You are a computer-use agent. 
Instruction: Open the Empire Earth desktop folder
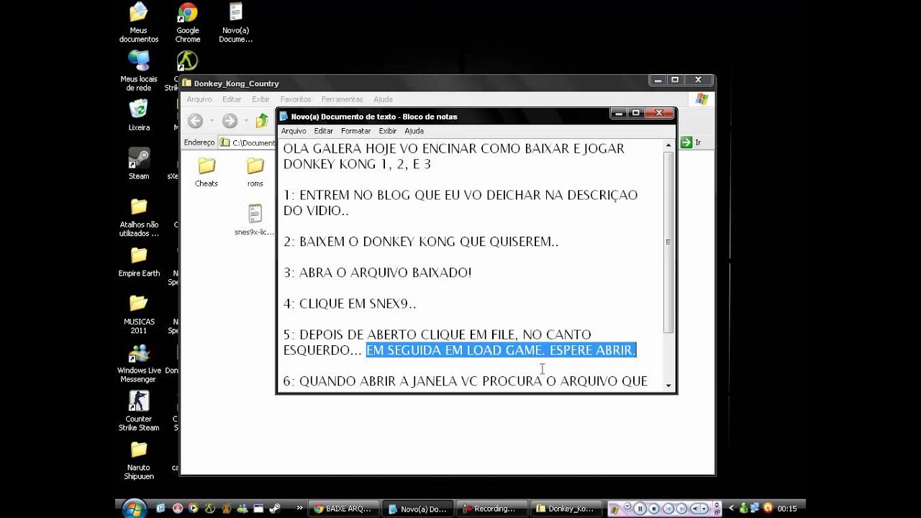pos(139,261)
